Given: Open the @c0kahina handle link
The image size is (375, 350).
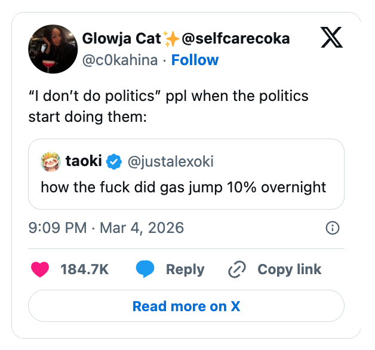Looking at the screenshot, I should point(119,60).
